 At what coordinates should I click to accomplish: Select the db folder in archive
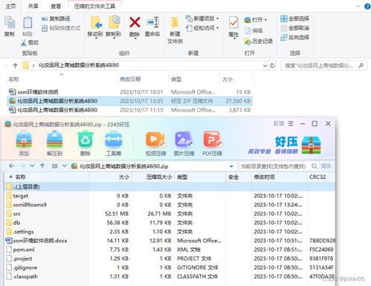click(170, 223)
